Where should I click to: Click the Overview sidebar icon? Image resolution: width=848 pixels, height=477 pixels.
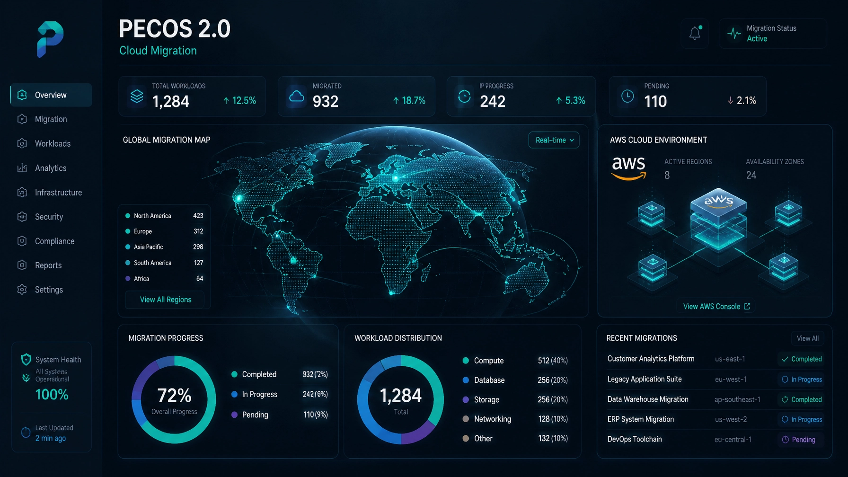click(22, 95)
